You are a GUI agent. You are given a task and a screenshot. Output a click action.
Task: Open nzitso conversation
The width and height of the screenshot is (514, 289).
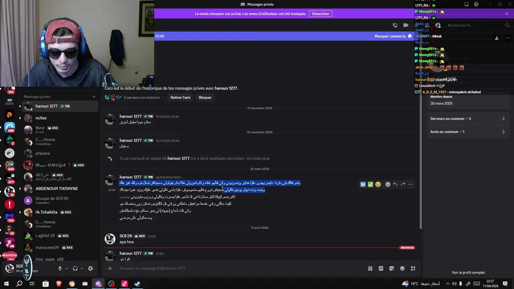(59, 118)
